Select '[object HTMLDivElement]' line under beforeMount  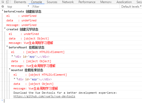click(38, 52)
